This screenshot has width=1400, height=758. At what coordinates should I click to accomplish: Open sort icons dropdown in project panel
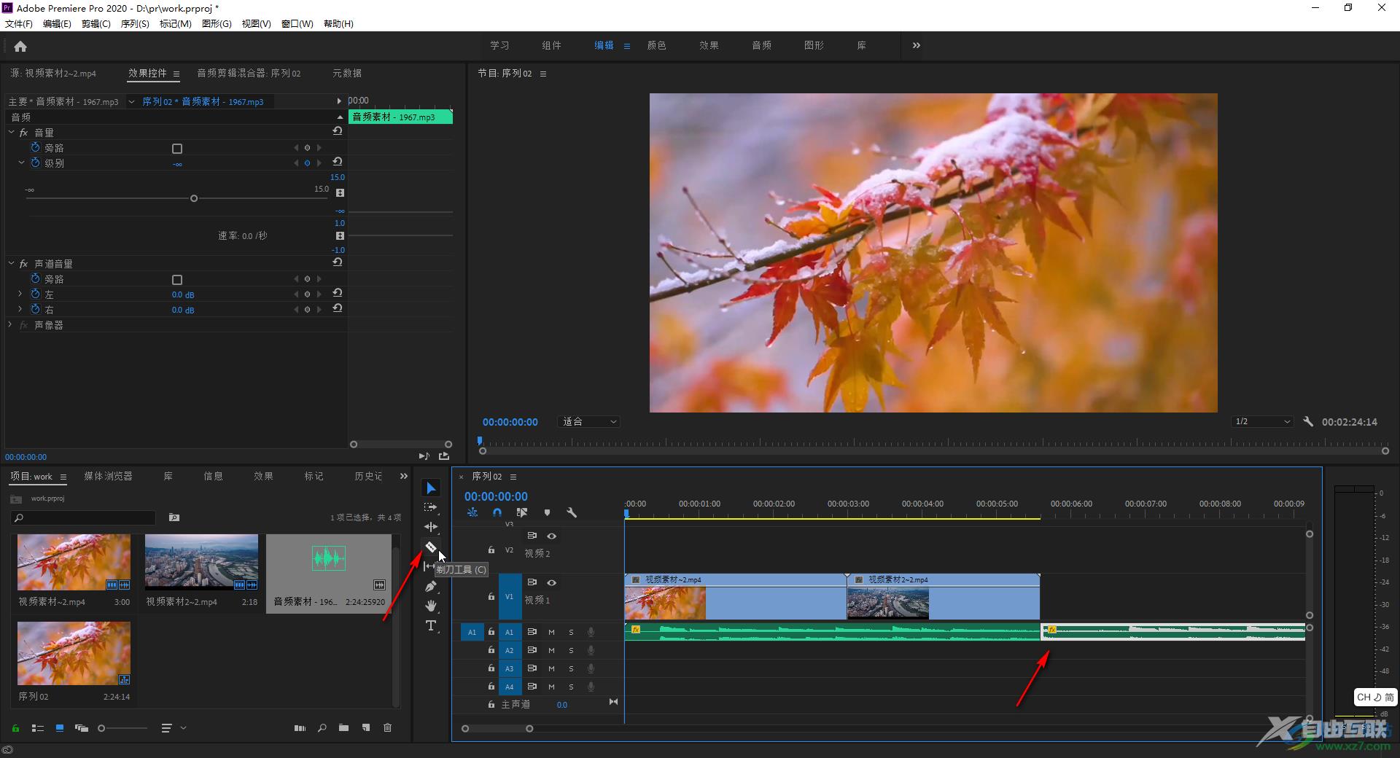(x=172, y=727)
